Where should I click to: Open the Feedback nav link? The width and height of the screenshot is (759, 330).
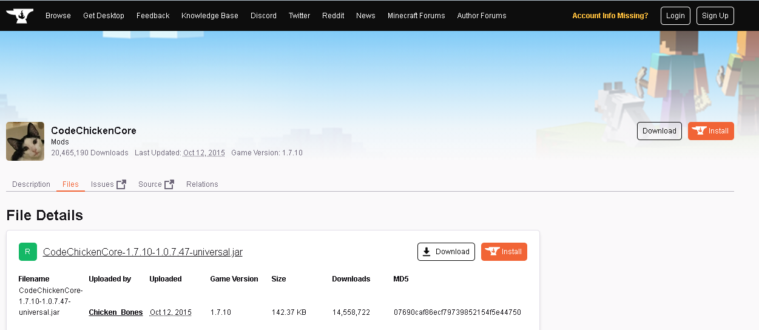tap(153, 16)
